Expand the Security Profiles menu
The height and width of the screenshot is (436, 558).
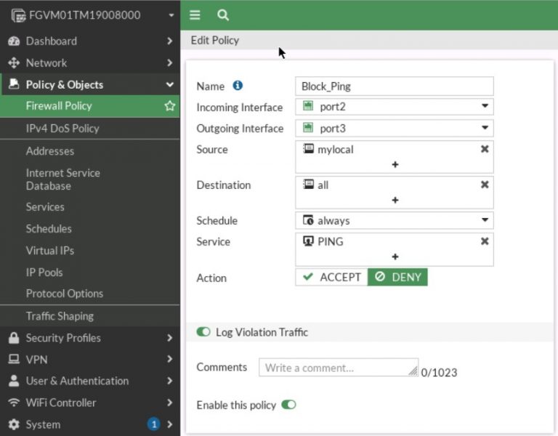pos(90,338)
